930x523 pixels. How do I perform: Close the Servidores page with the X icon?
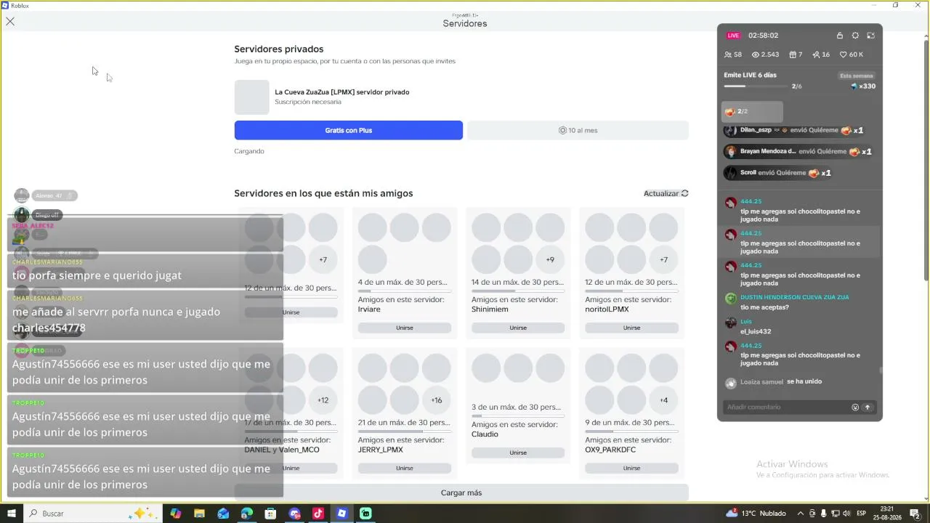[x=10, y=21]
